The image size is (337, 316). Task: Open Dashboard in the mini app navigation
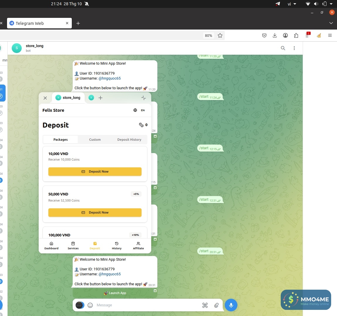coord(51,245)
